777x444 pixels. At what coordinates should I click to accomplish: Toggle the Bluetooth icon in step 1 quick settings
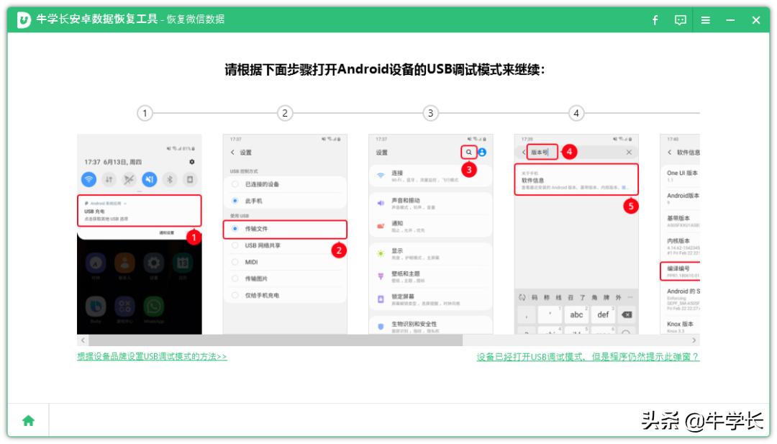coord(171,179)
